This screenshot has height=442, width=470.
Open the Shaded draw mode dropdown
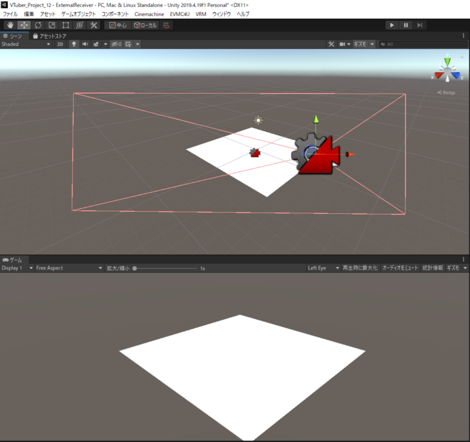coord(26,45)
